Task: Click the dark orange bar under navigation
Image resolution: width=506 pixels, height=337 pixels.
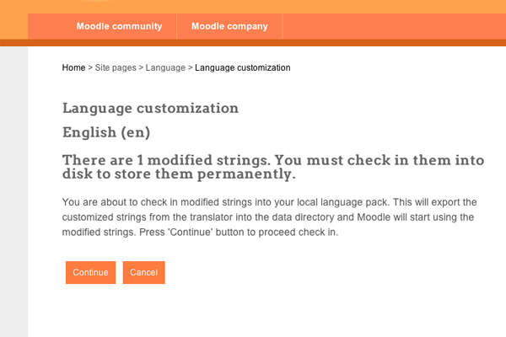Action: click(253, 43)
